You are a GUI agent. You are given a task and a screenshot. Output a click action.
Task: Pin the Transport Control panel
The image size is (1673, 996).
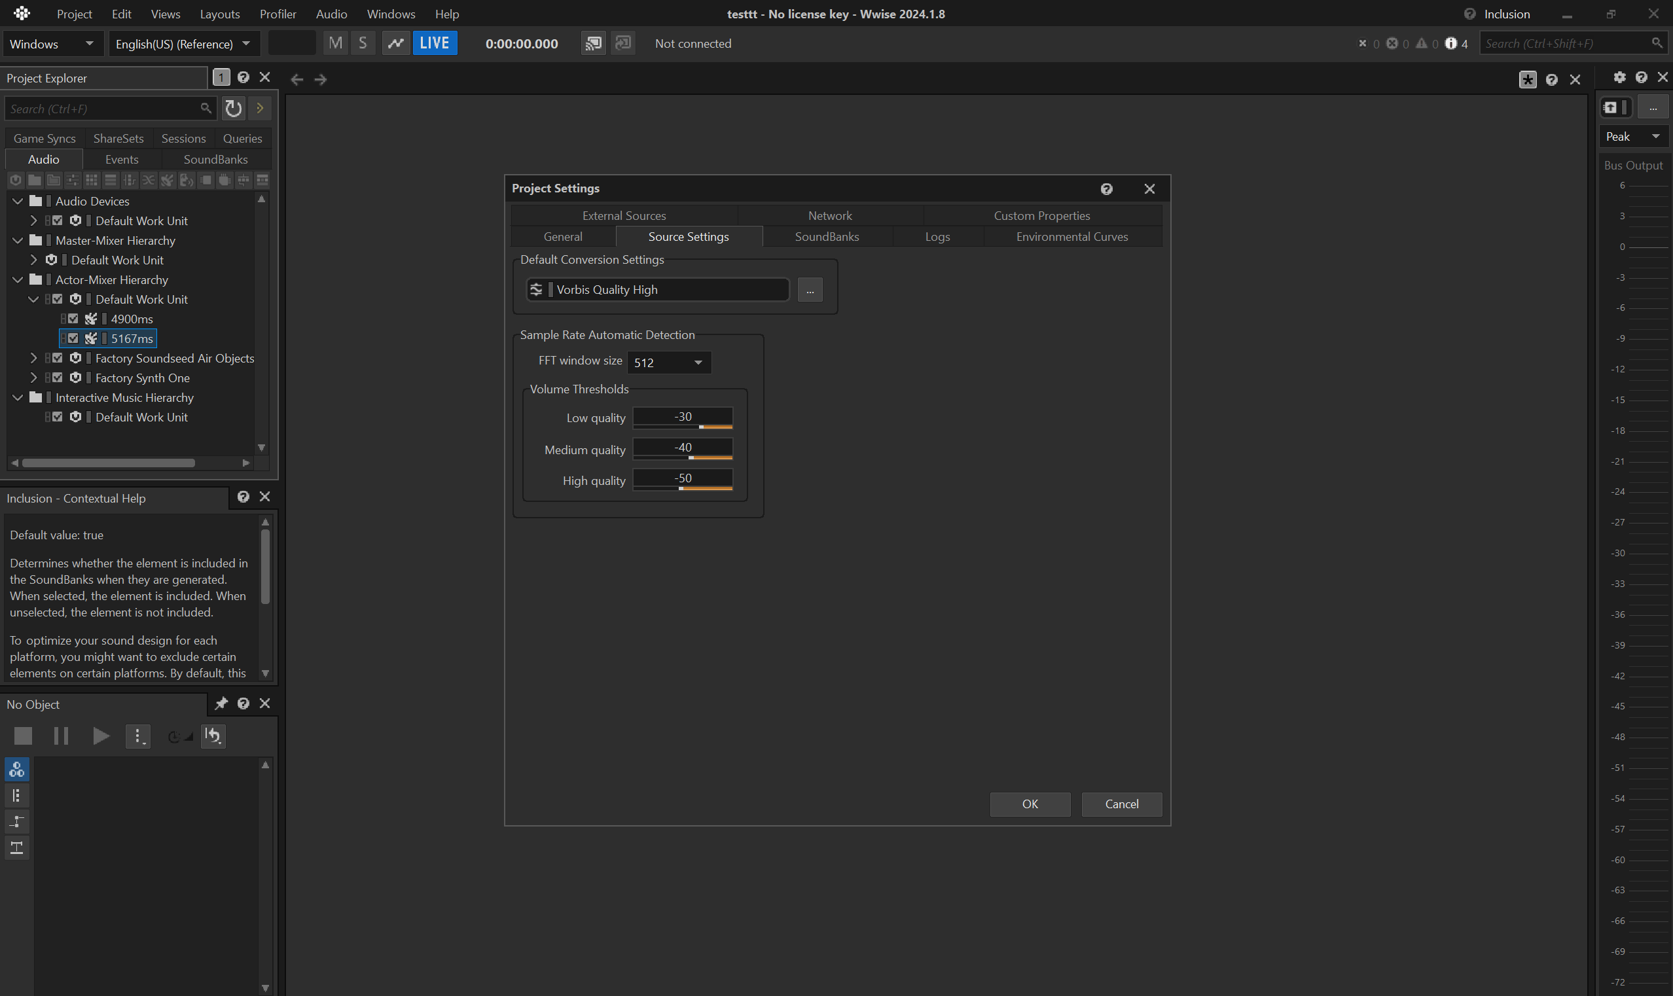pyautogui.click(x=221, y=703)
